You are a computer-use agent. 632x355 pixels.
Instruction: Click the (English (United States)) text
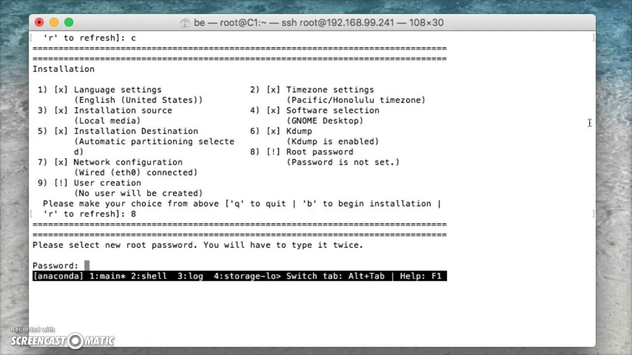click(138, 100)
